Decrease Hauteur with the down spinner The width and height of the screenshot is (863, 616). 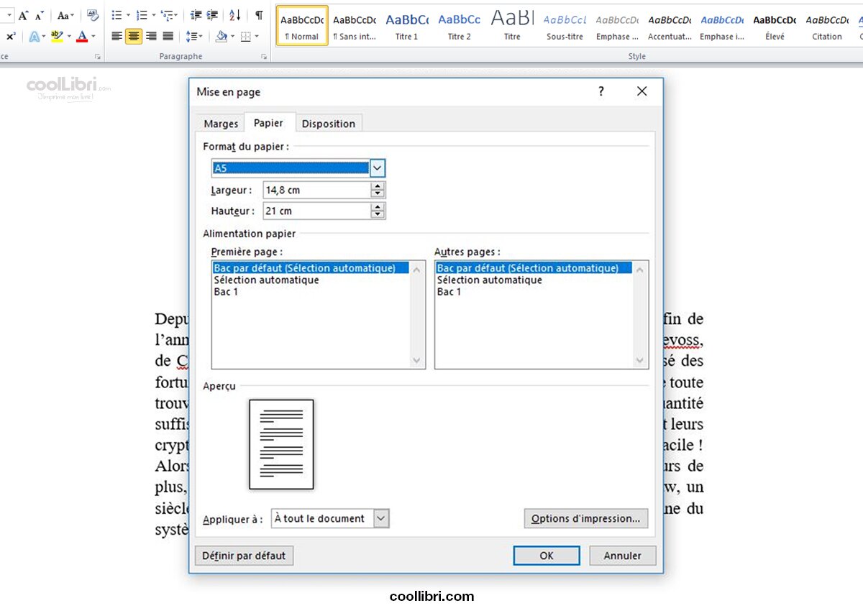pyautogui.click(x=378, y=215)
